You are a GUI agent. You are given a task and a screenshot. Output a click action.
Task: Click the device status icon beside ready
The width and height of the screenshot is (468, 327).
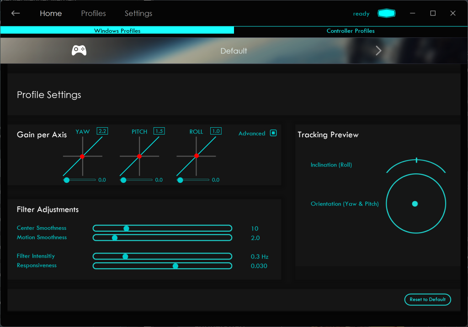point(386,14)
